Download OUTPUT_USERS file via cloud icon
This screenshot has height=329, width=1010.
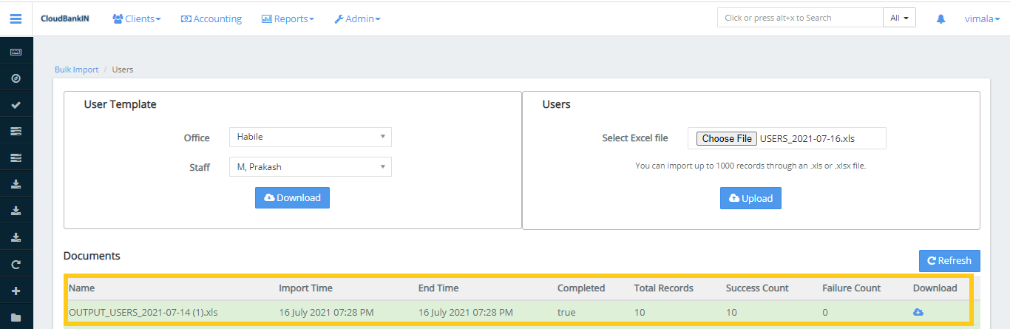click(x=918, y=313)
